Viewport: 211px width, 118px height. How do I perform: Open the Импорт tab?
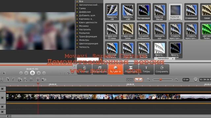click(x=84, y=69)
